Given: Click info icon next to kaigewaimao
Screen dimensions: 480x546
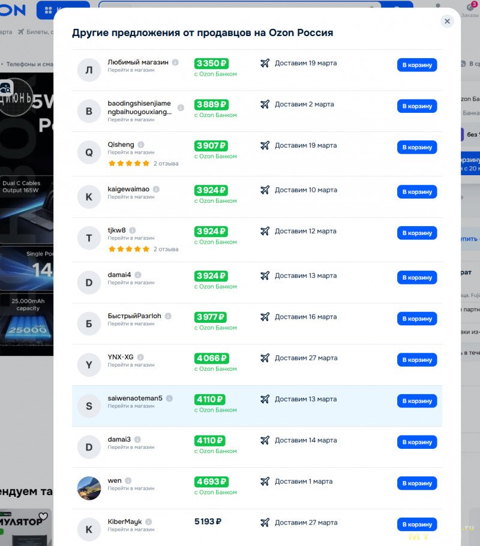Looking at the screenshot, I should tap(156, 189).
